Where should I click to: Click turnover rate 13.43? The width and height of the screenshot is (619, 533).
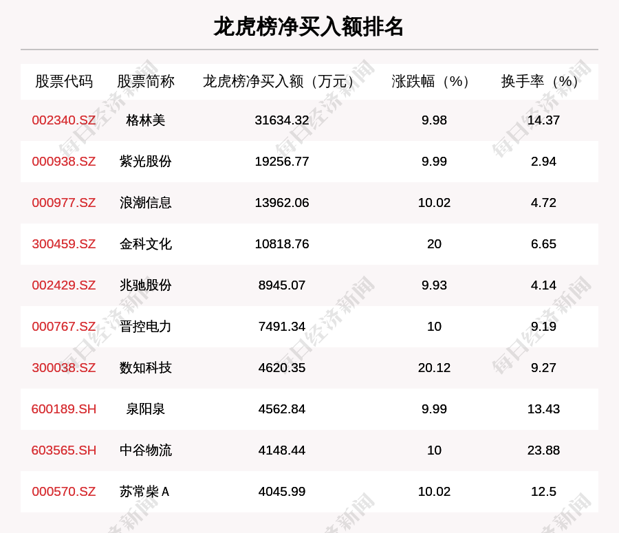(543, 409)
